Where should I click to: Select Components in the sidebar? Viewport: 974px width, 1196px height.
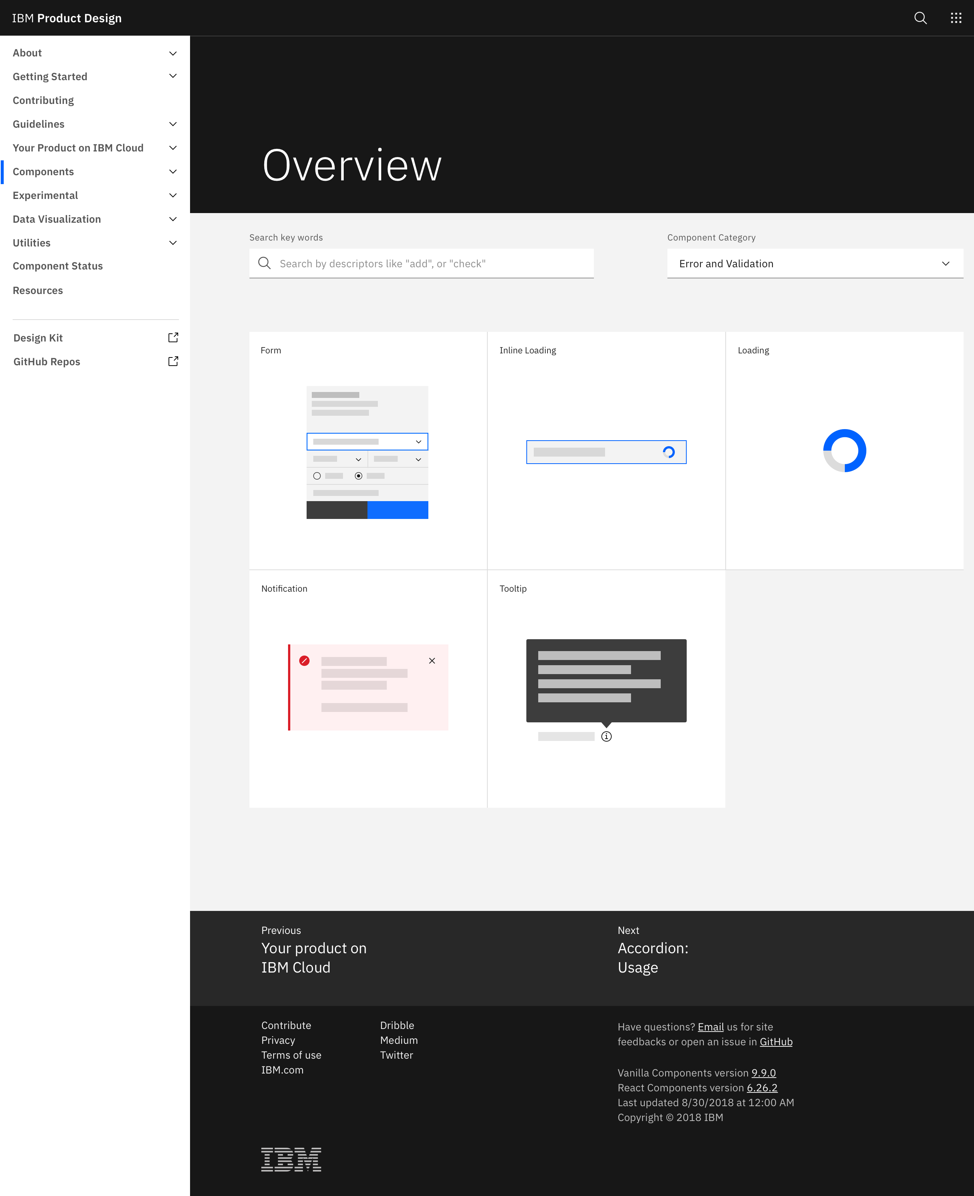43,171
